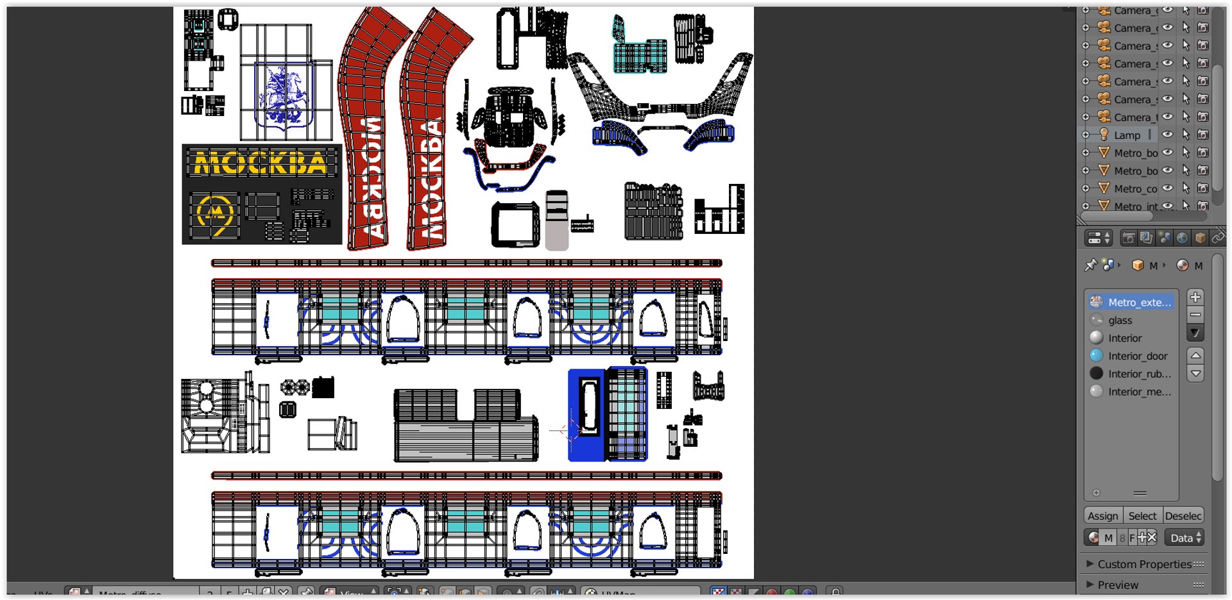
Task: Toggle fake user F for material
Action: [1133, 538]
